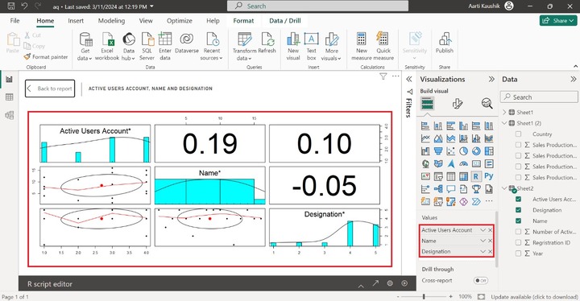Click Update available notice

click(x=534, y=296)
